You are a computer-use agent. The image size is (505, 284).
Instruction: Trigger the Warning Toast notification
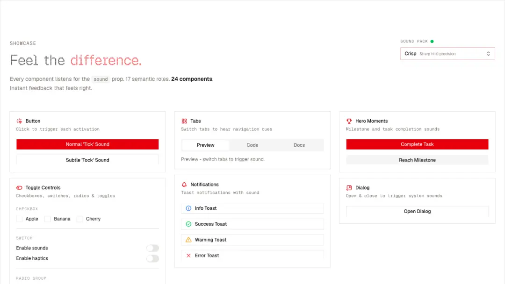pyautogui.click(x=252, y=240)
